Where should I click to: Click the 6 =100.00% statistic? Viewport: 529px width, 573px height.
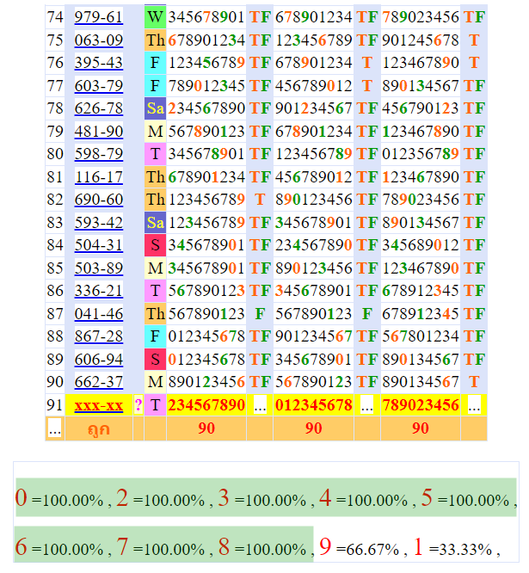(59, 547)
